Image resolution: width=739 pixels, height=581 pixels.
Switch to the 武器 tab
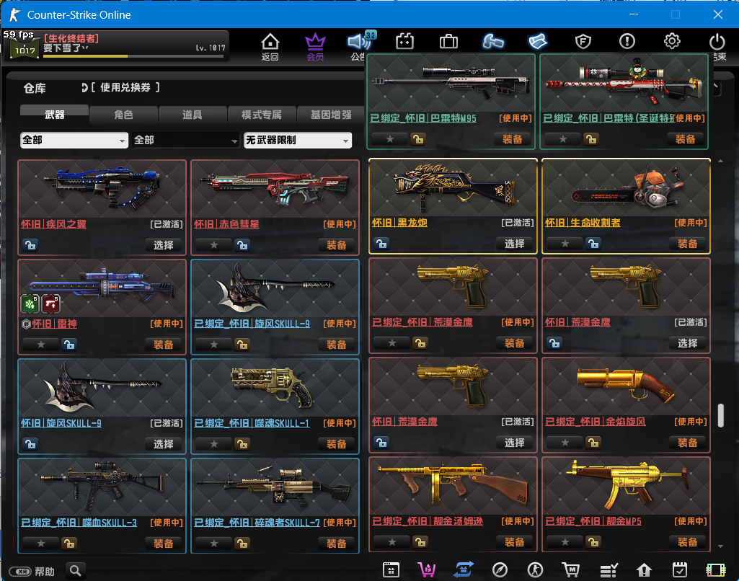coord(54,115)
